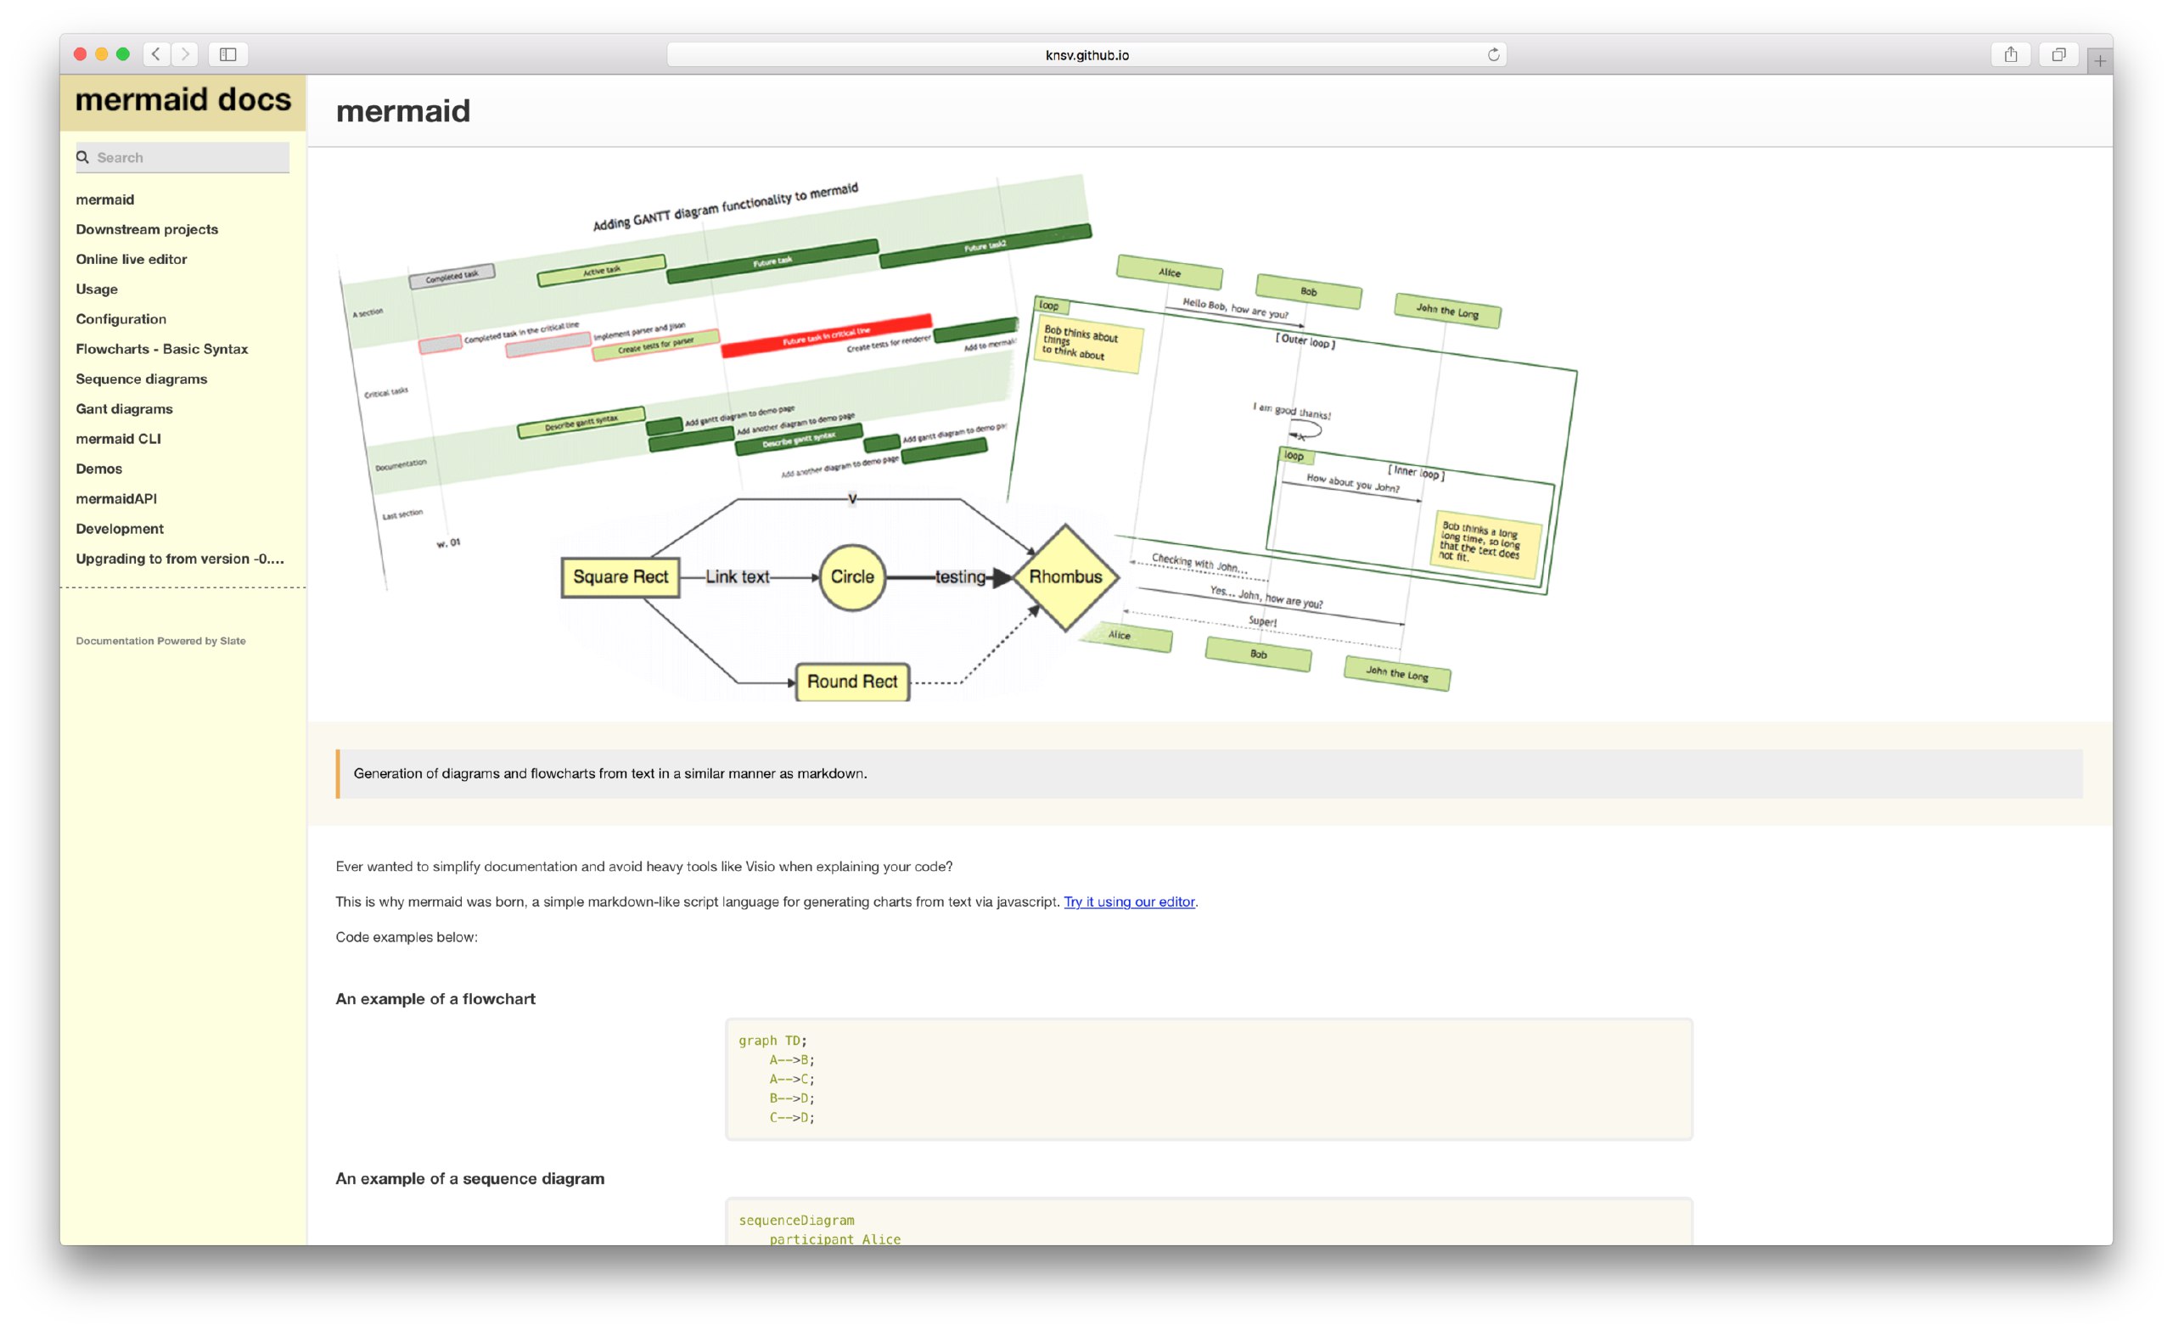Click the mermaid diagrams header image
This screenshot has width=2173, height=1331.
pos(957,437)
